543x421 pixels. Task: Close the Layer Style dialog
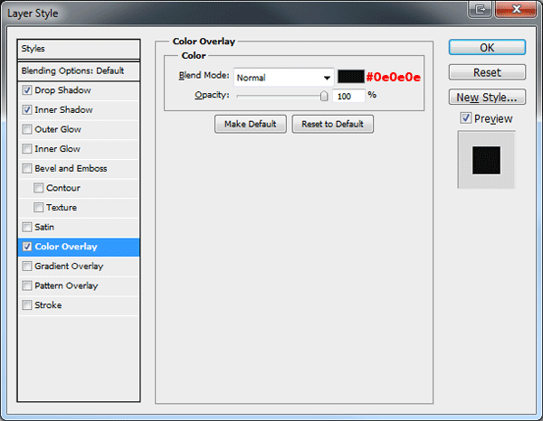click(x=516, y=9)
